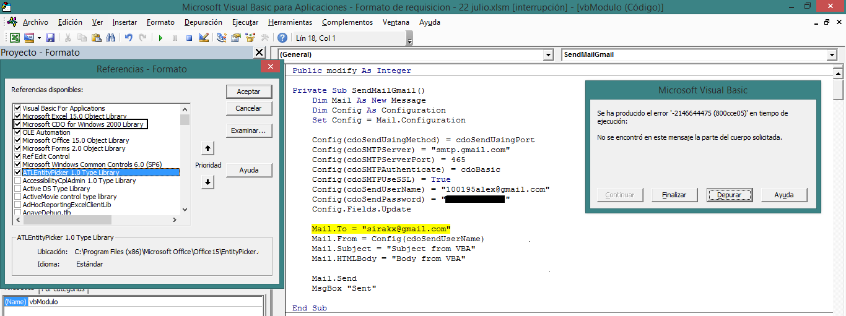Click the VBA application icon beside Archivo
The width and height of the screenshot is (846, 316).
tap(12, 22)
